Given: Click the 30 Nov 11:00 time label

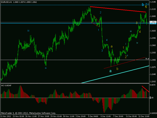Looking at the screenshot, I should (69, 116).
